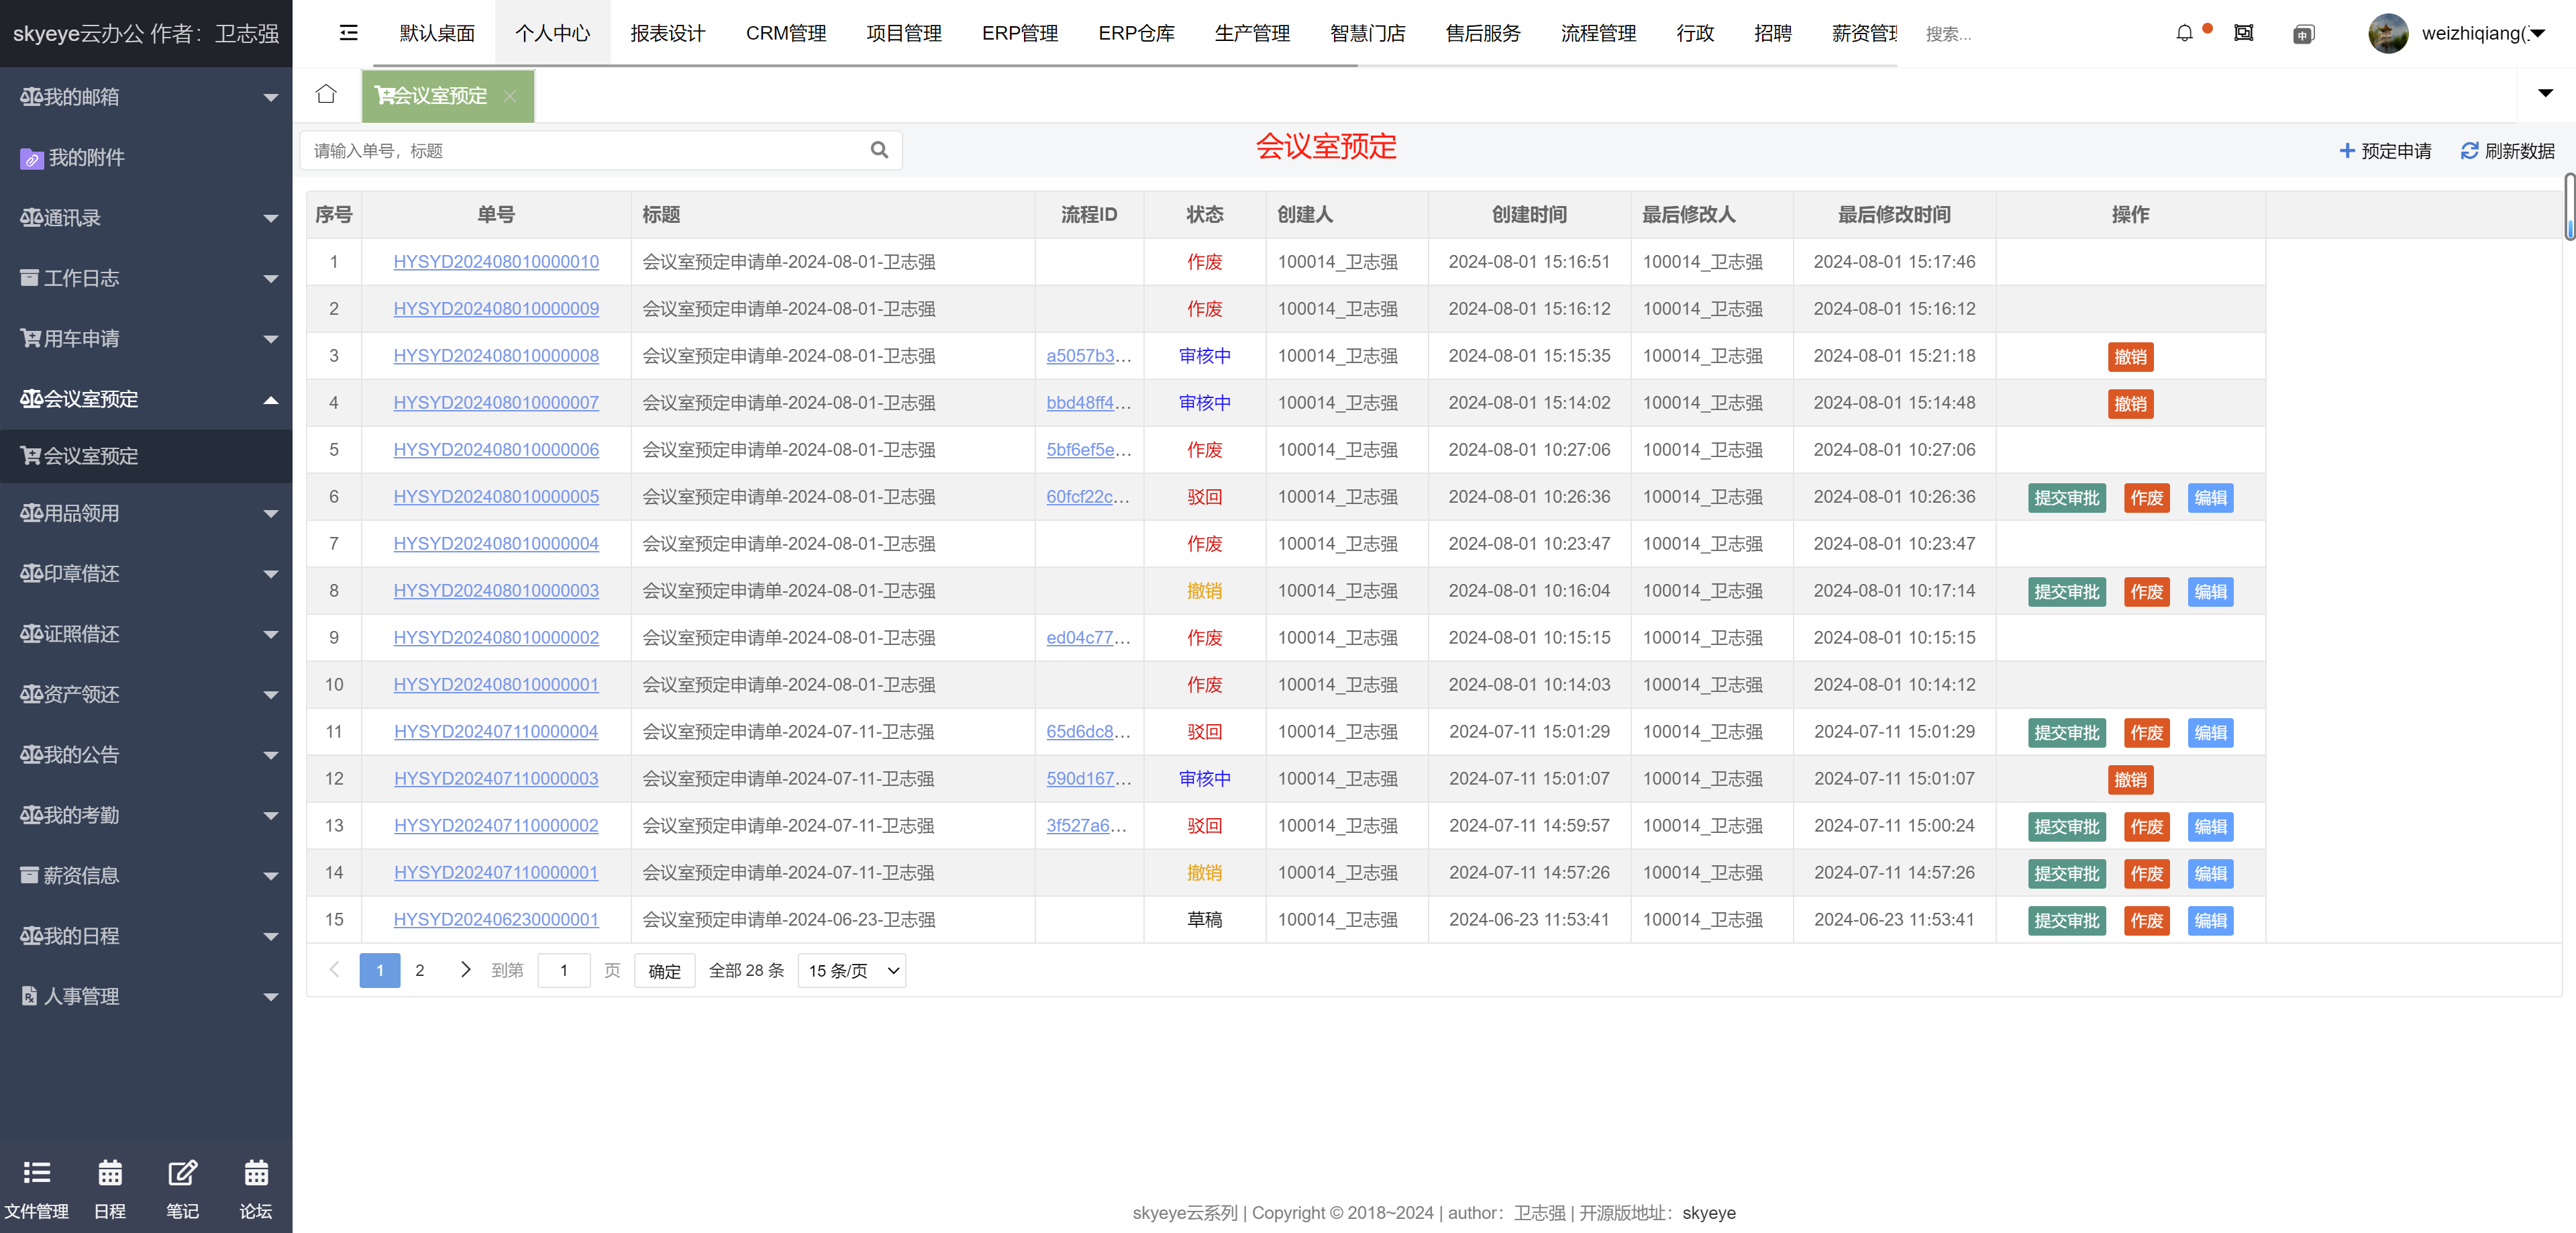The image size is (2576, 1233).
Task: Click the search input for 单号 标题
Action: [584, 150]
